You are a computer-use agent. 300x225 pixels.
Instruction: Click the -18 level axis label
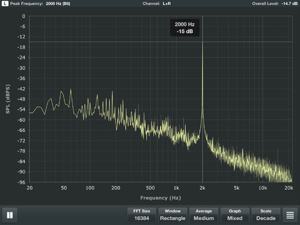pos(21,47)
